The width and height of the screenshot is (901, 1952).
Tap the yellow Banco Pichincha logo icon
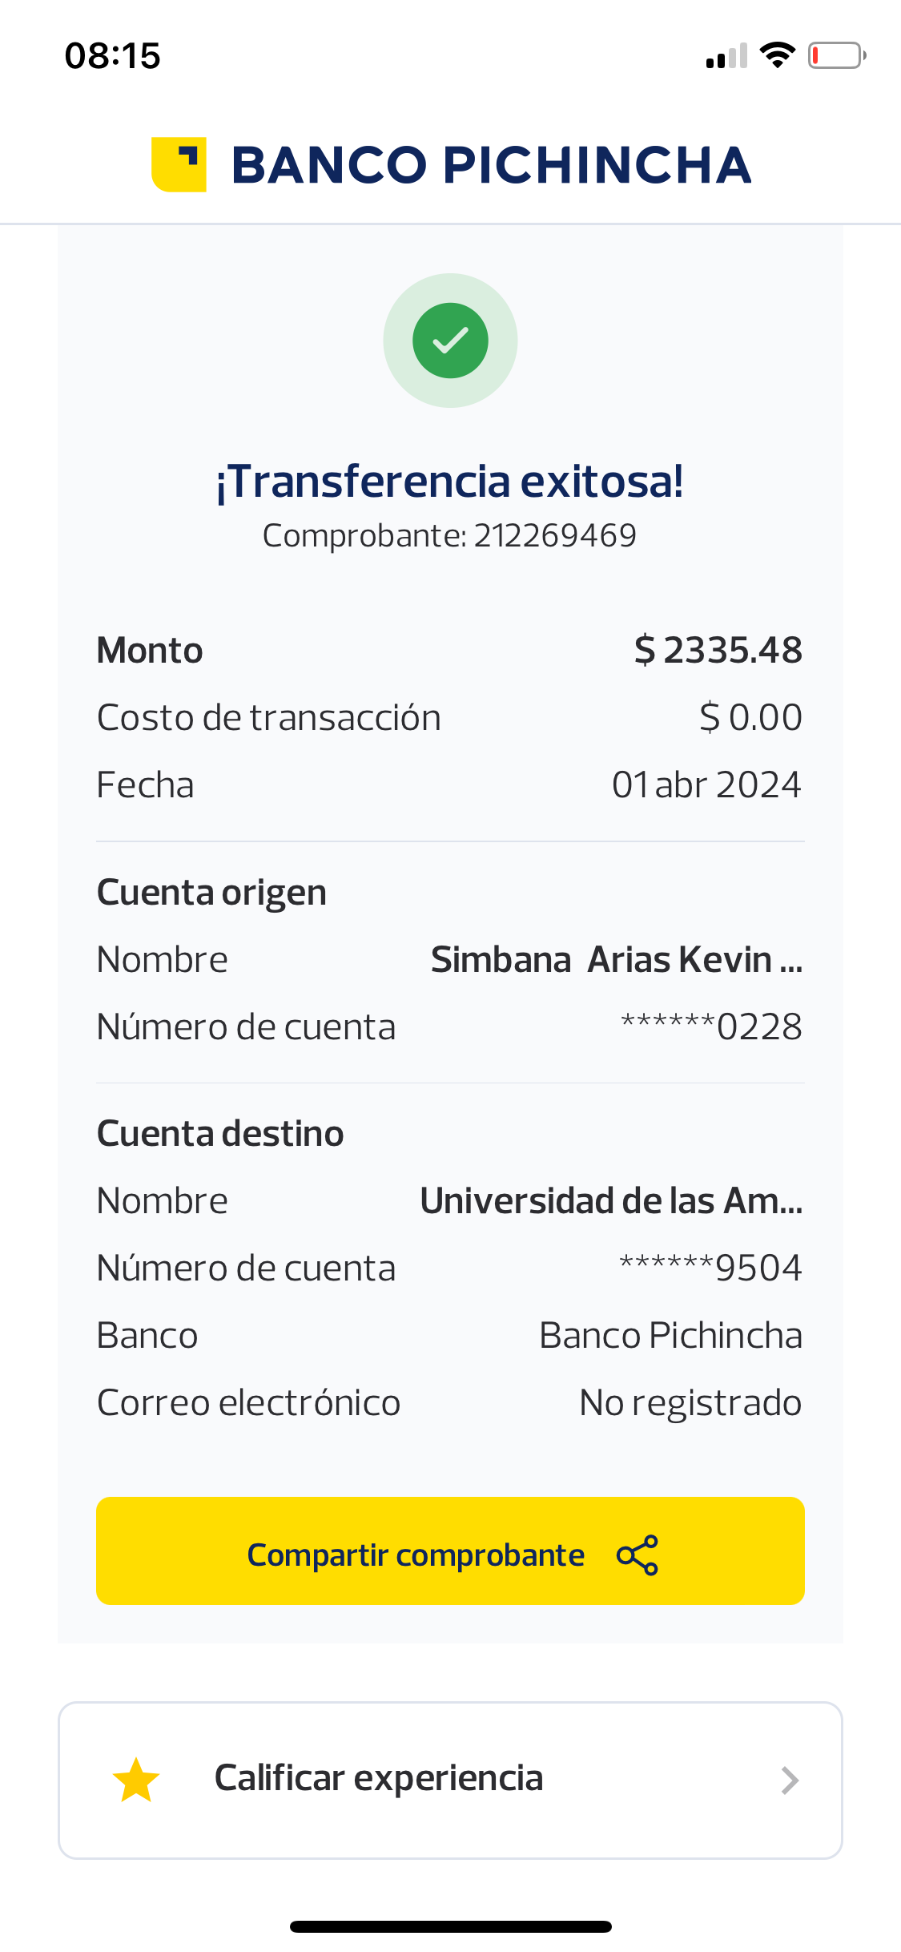pos(179,164)
